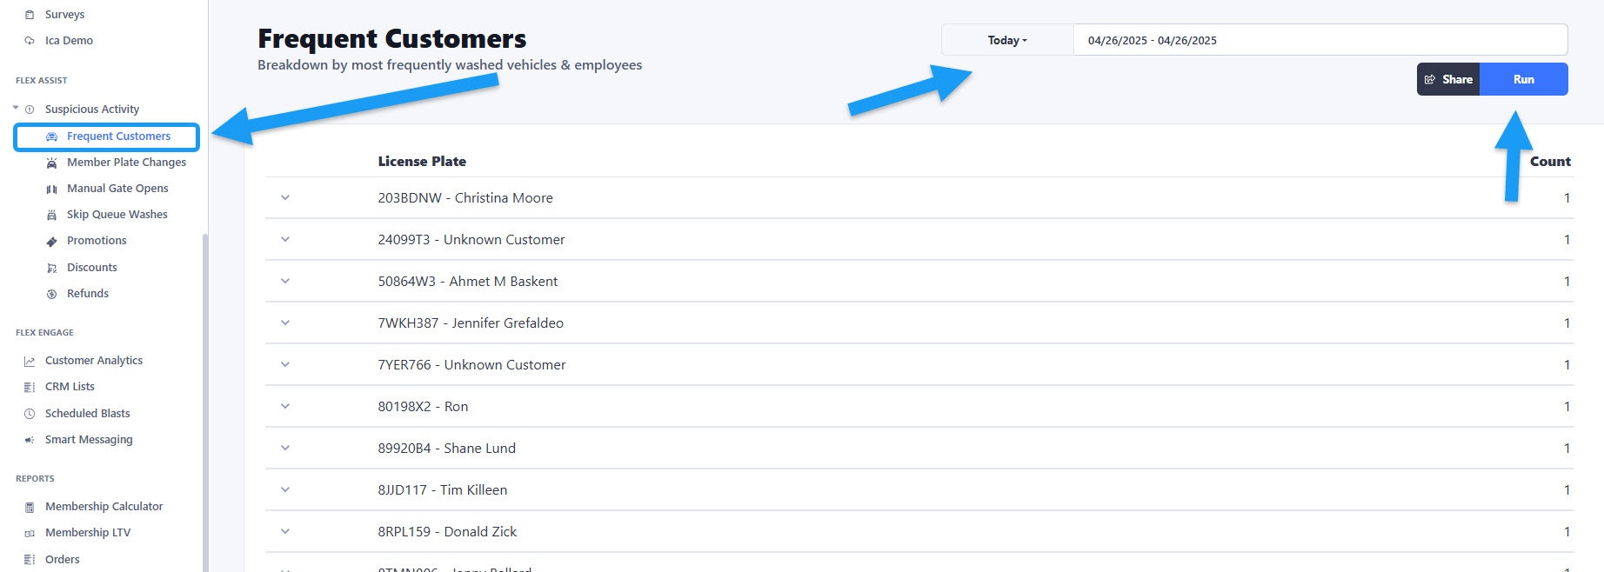Click the Surveys sidebar icon
1604x572 pixels.
(x=30, y=15)
